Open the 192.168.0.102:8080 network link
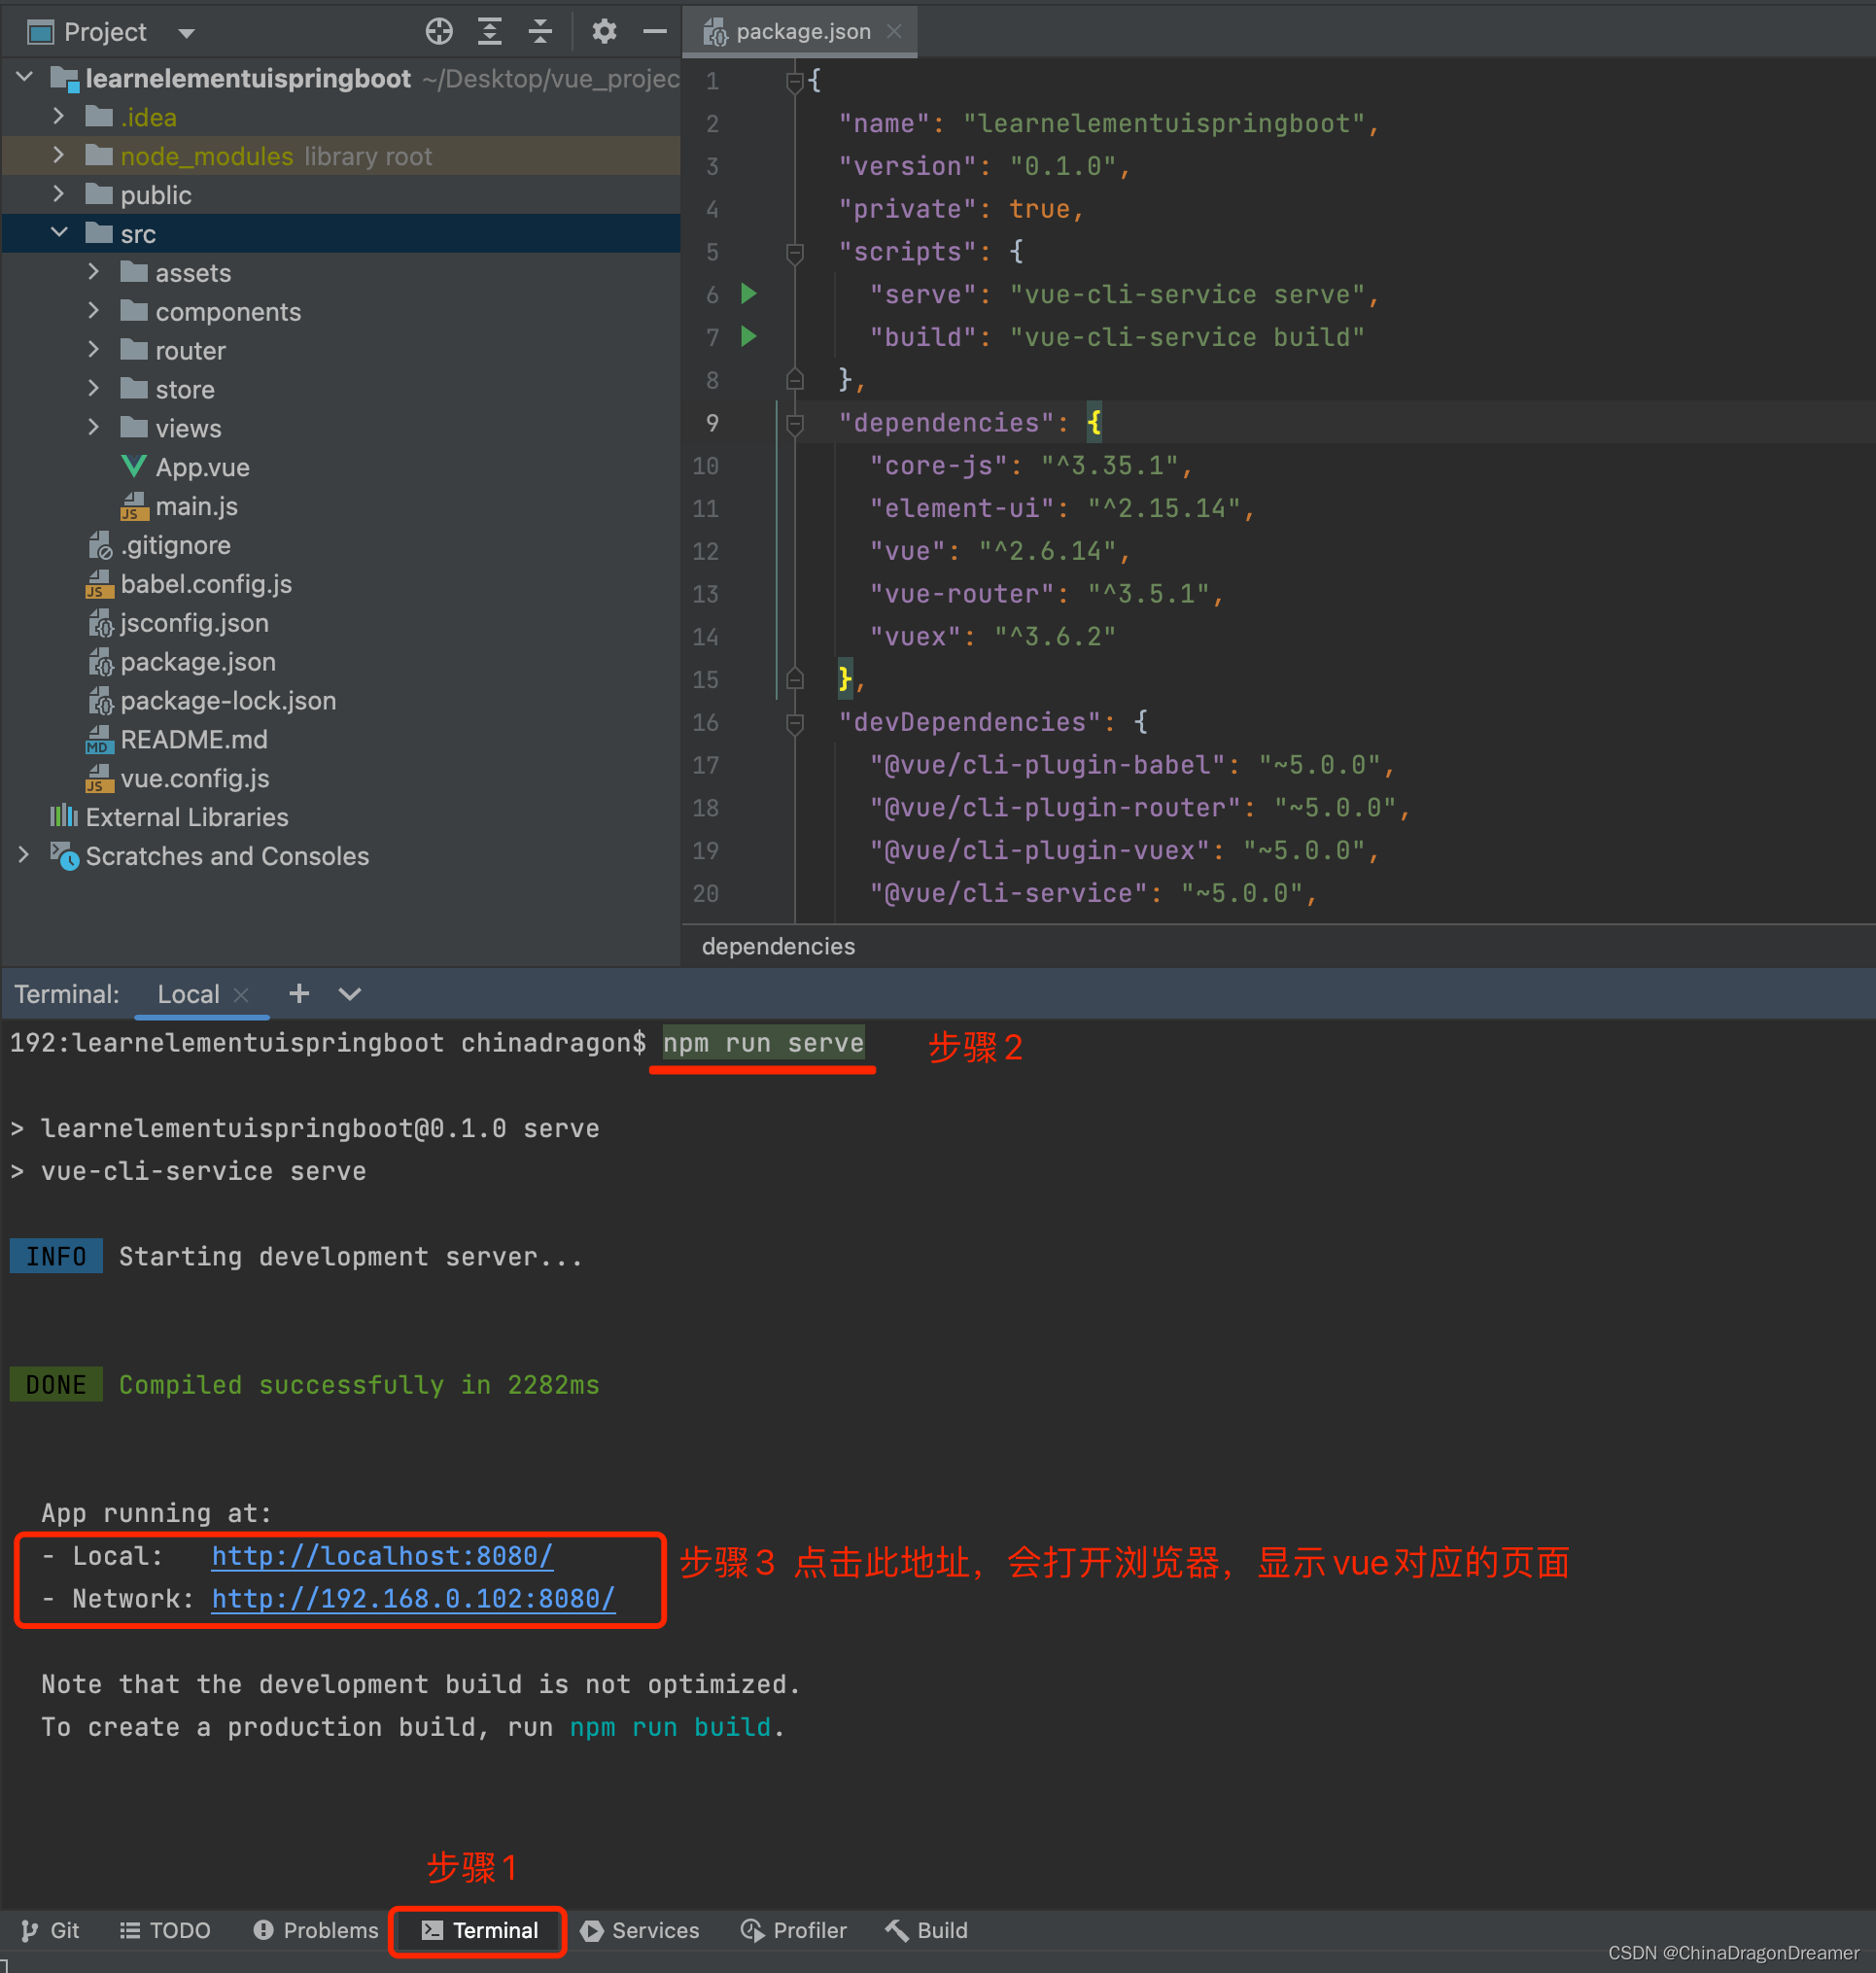 (x=412, y=1599)
